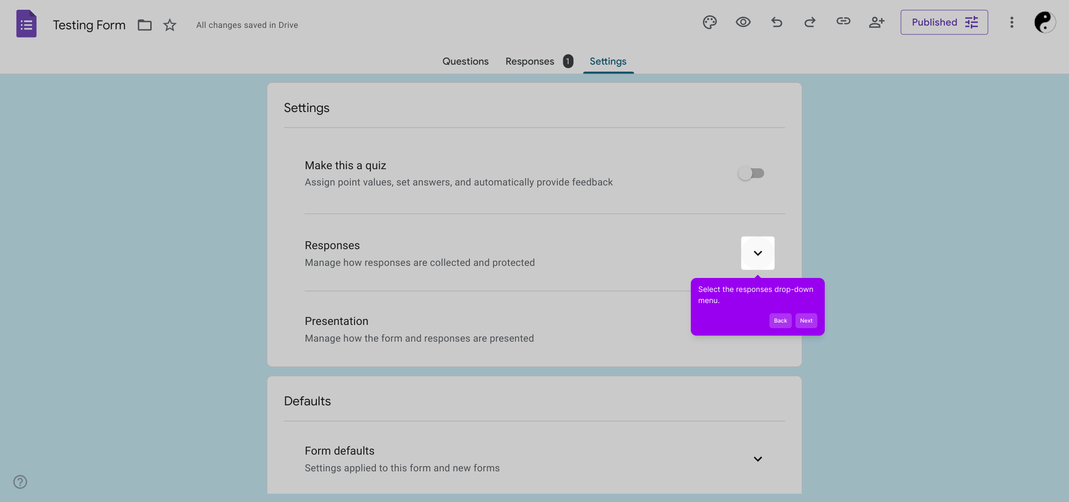The image size is (1069, 502).
Task: Open the Published options button
Action: (944, 22)
